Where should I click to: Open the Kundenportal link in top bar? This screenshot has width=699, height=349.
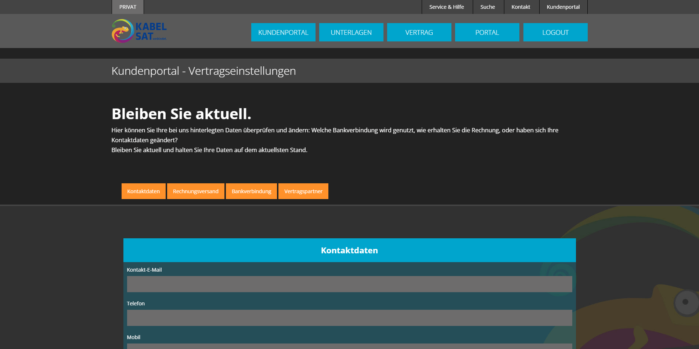pos(563,7)
